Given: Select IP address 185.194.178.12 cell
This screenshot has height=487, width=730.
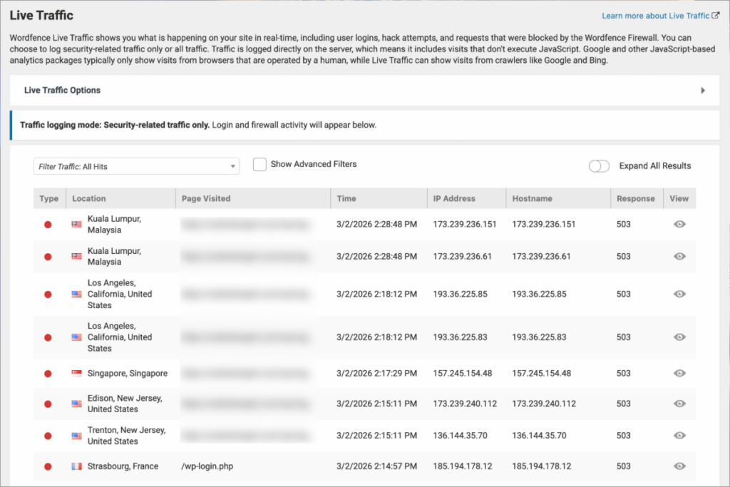Looking at the screenshot, I should [x=463, y=466].
